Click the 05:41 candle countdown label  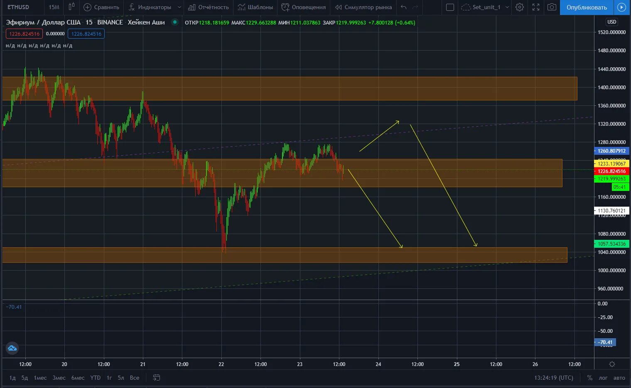tap(619, 187)
